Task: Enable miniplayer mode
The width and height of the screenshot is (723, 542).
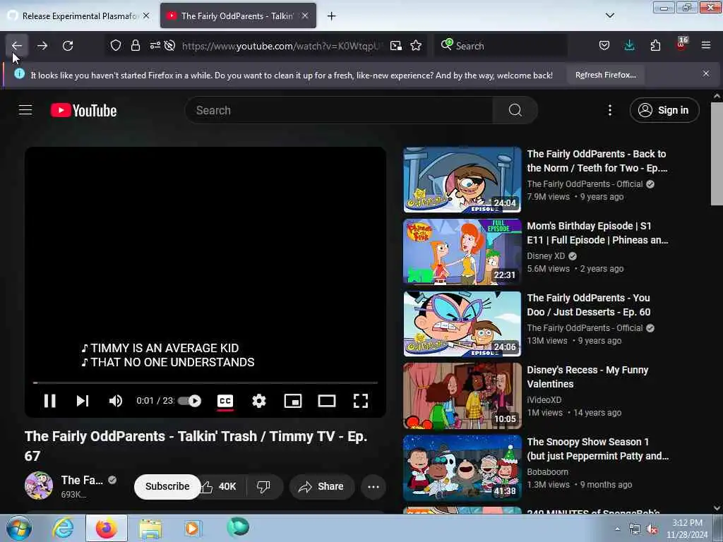Action: (293, 401)
